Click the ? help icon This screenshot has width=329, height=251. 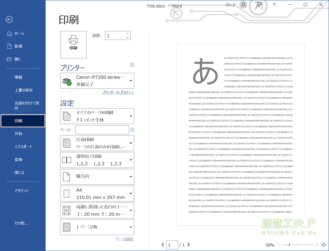coord(274,5)
